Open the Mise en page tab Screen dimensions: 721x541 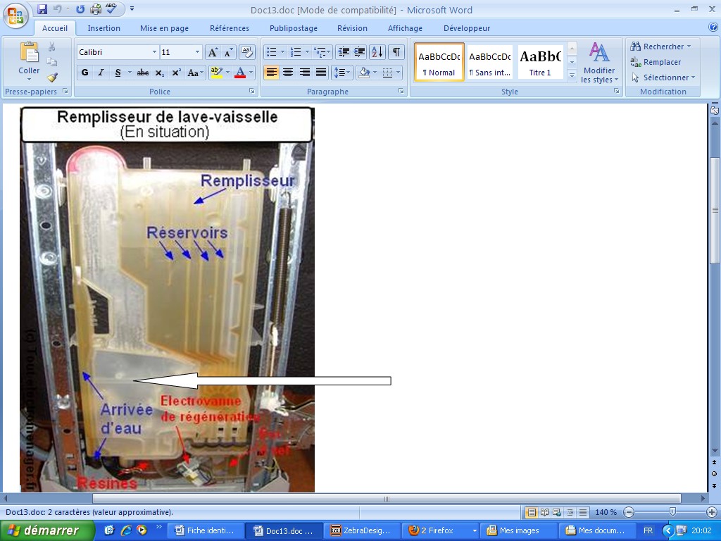pyautogui.click(x=164, y=28)
